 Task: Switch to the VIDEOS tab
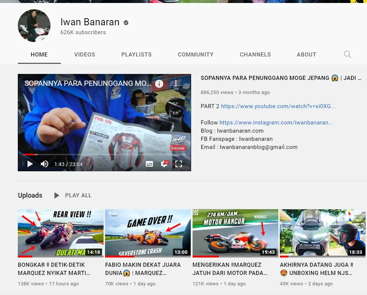(x=85, y=55)
